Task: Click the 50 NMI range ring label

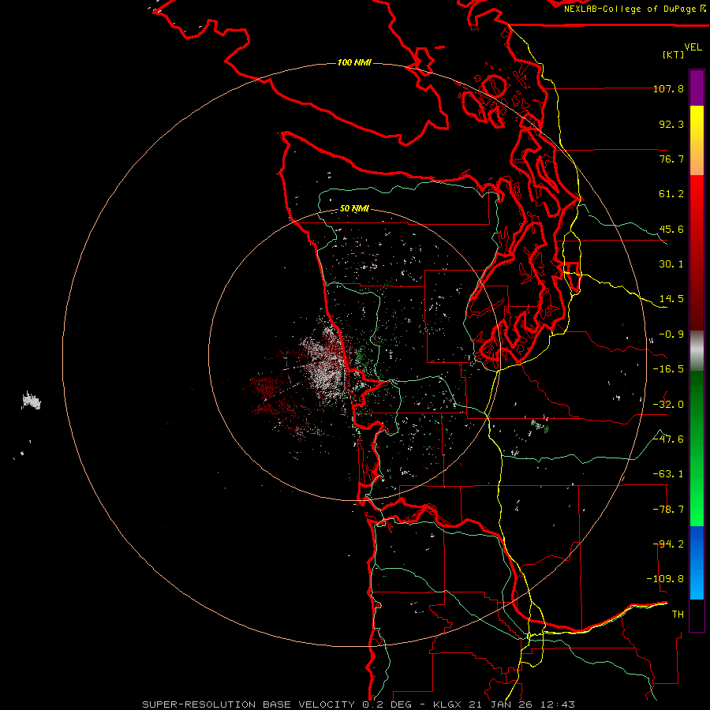Action: [x=354, y=209]
